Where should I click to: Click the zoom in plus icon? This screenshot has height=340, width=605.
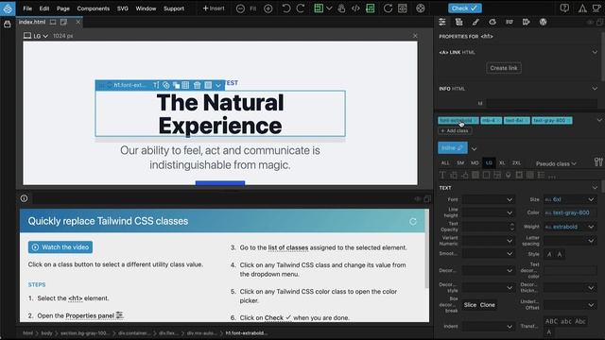click(x=268, y=8)
